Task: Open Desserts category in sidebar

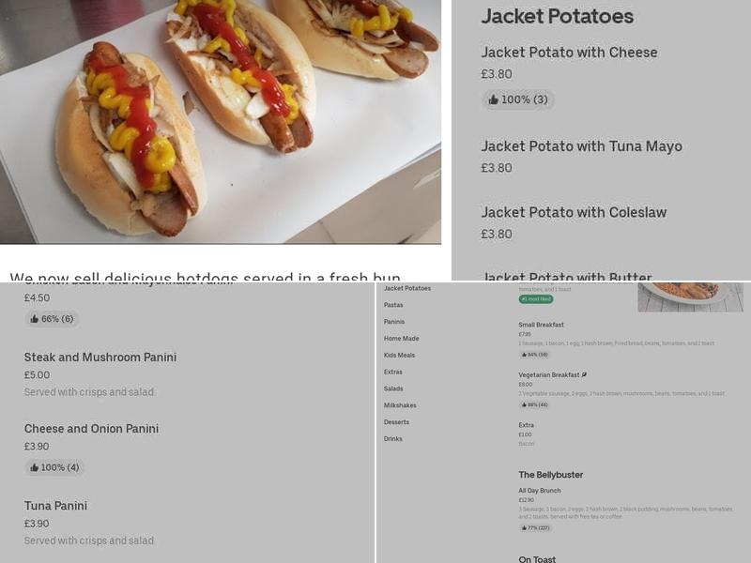Action: coord(396,422)
